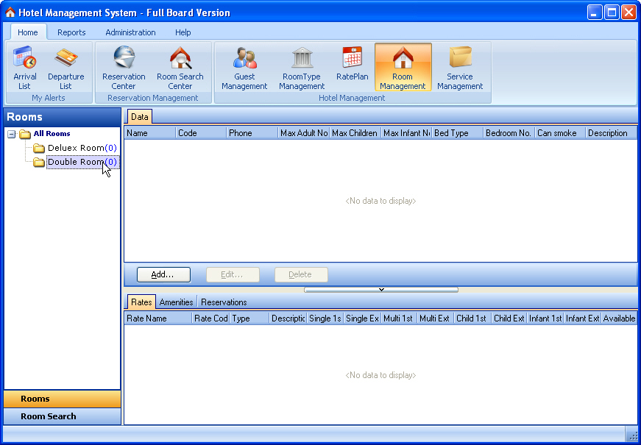Image resolution: width=641 pixels, height=445 pixels.
Task: Open the Departure List alert
Action: (65, 68)
